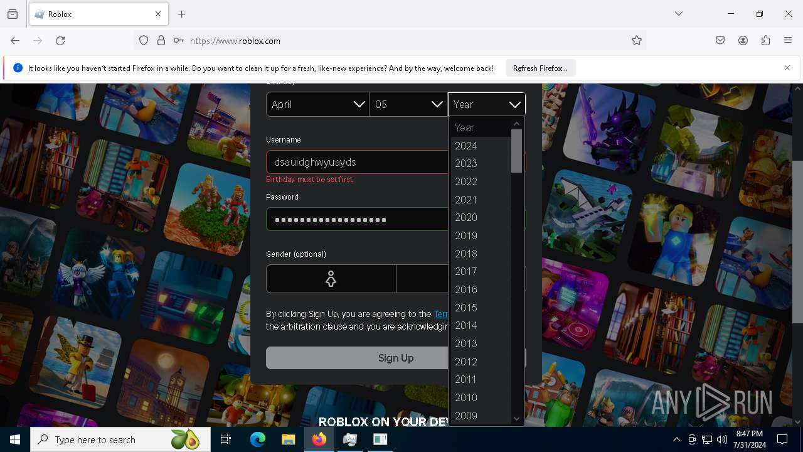Select 2023 in the year list
The width and height of the screenshot is (803, 452).
(481, 163)
